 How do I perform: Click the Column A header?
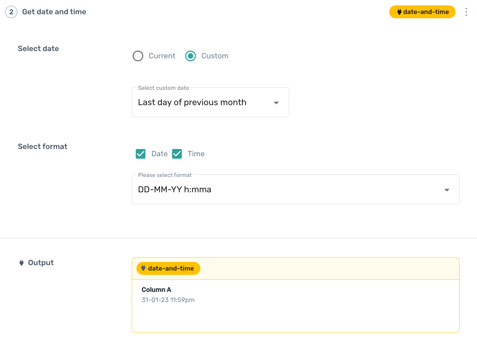(156, 290)
